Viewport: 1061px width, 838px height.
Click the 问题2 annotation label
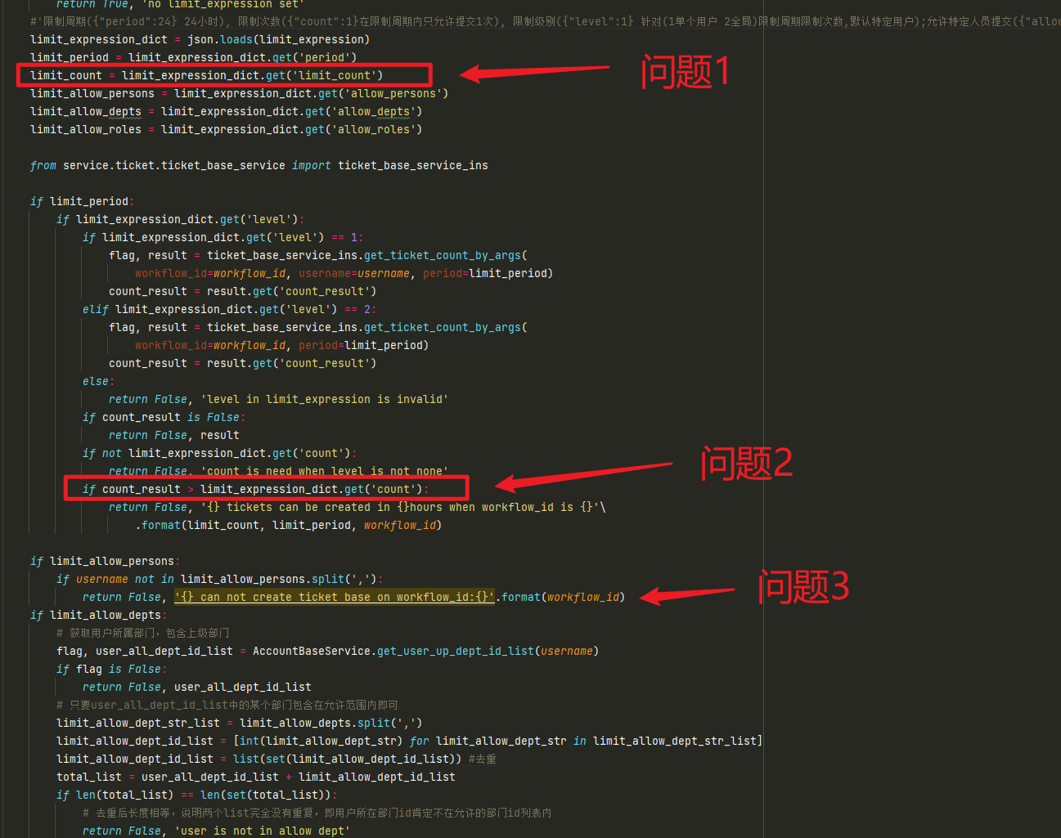click(x=745, y=463)
